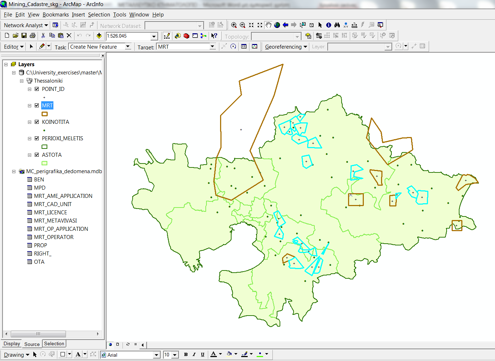Viewport: 495px width, 361px height.
Task: Open the Tools menu
Action: tap(120, 15)
